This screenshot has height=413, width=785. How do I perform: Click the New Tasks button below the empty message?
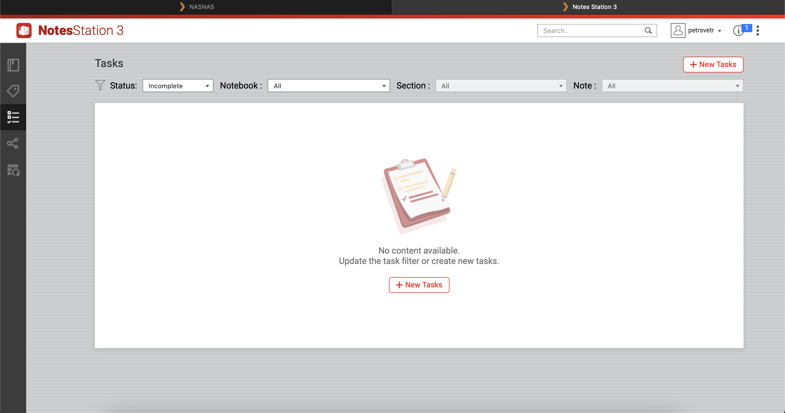[x=419, y=285]
